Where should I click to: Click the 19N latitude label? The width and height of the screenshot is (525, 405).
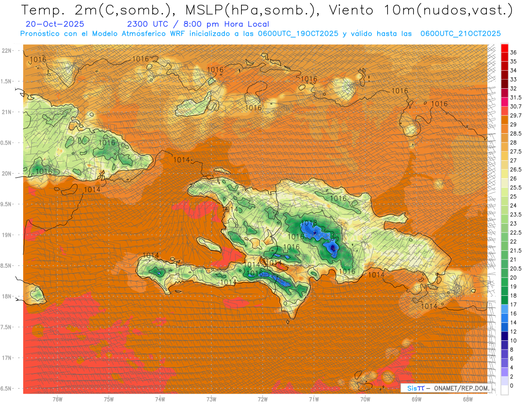click(6, 235)
